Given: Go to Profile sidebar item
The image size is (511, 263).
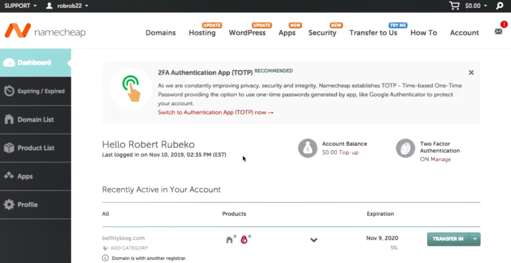Looking at the screenshot, I should click(35, 204).
